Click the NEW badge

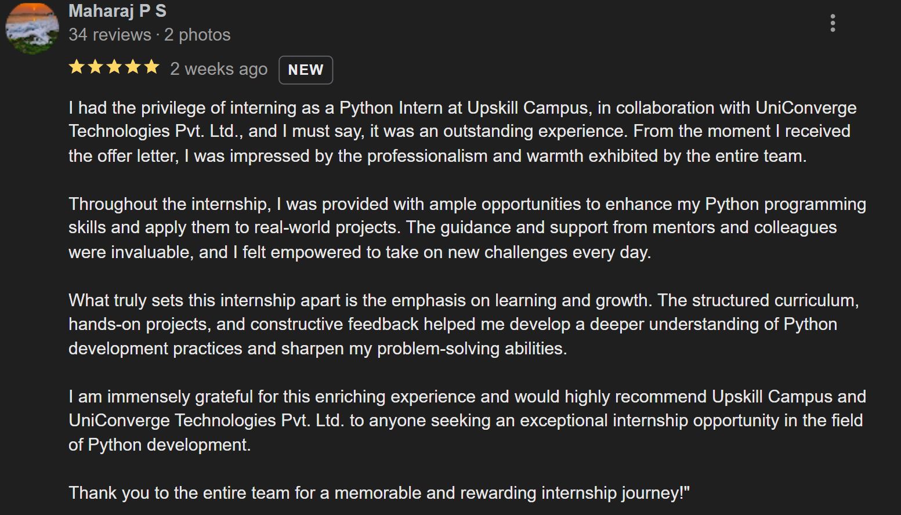pos(306,70)
